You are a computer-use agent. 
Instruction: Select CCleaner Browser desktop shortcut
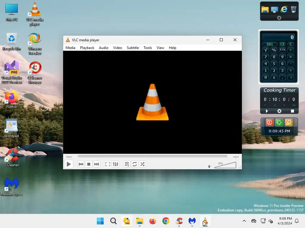(35, 72)
